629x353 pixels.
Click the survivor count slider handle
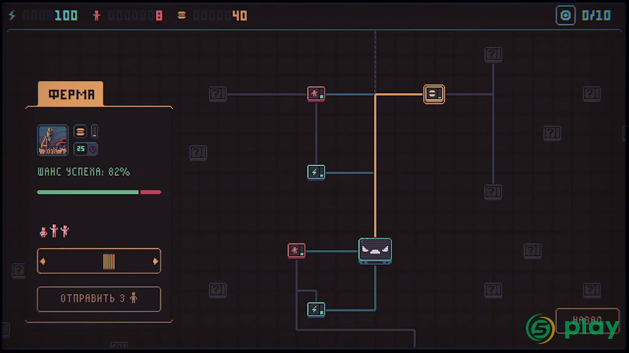click(109, 261)
